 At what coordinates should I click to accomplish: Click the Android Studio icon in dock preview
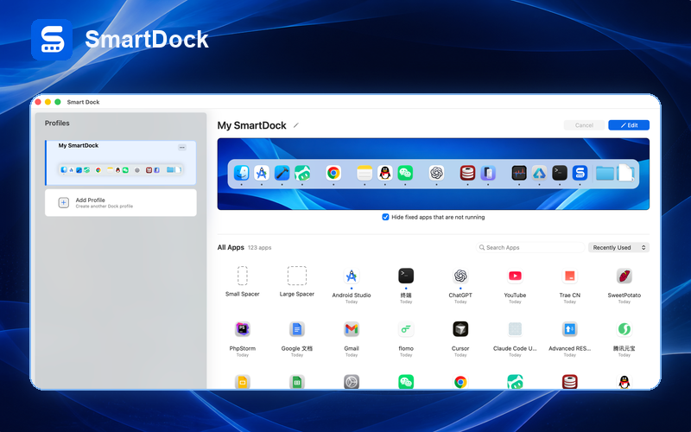click(x=262, y=174)
